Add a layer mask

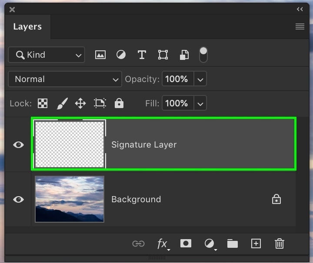(186, 243)
